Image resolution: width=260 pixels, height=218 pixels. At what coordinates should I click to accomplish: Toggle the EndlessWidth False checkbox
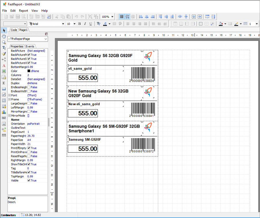point(29,91)
